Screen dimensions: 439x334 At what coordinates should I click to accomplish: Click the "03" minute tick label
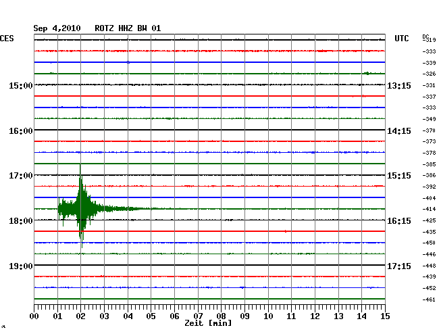(x=104, y=316)
